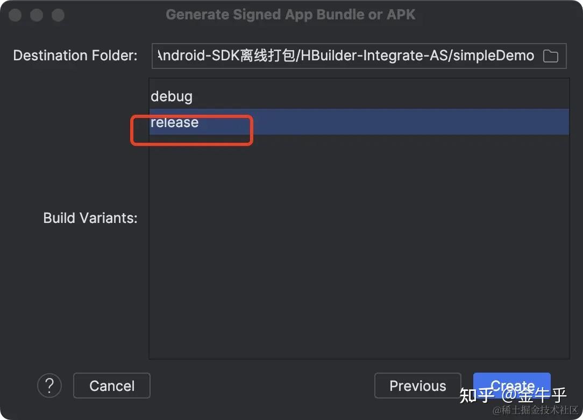Select the release build variant
This screenshot has height=420, width=583.
tap(175, 122)
